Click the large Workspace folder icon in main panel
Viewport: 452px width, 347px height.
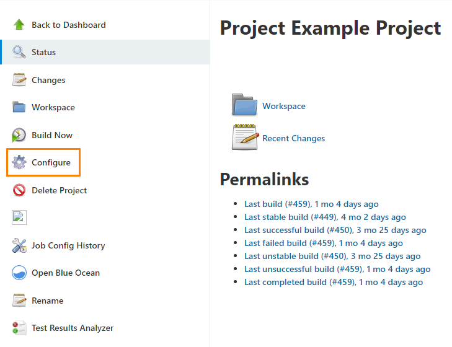(244, 105)
